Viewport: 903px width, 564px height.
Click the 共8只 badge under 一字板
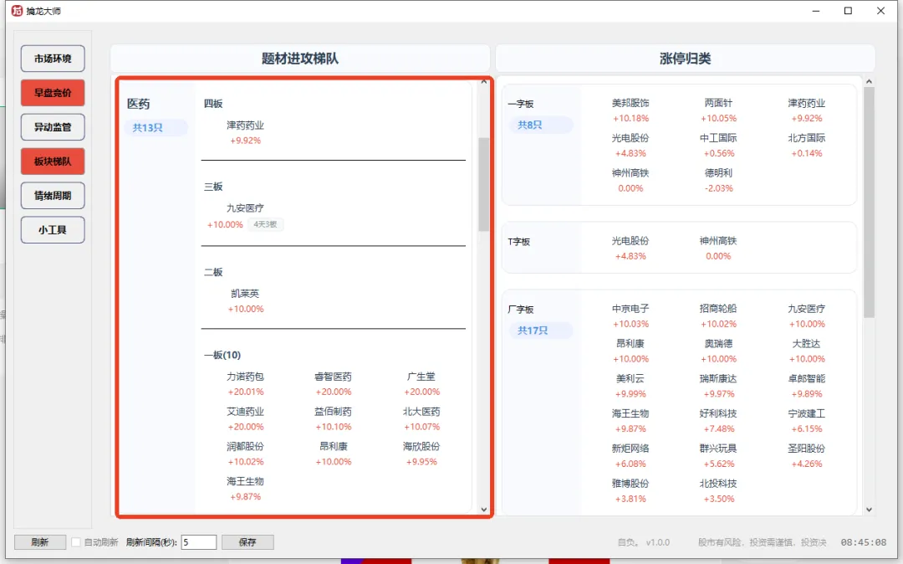coord(541,125)
